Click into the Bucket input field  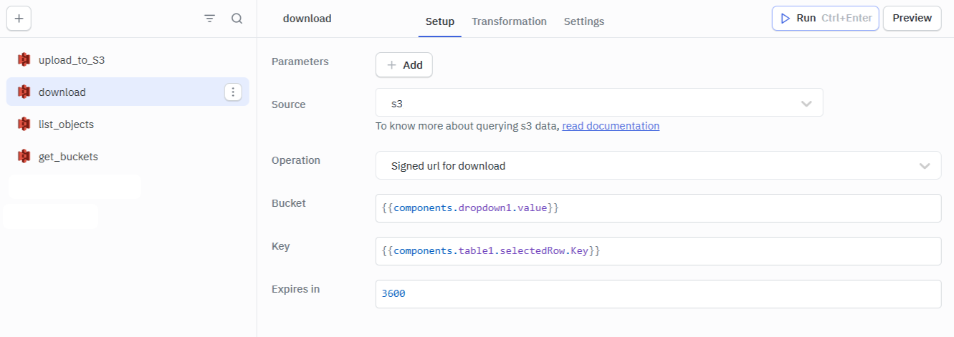657,208
